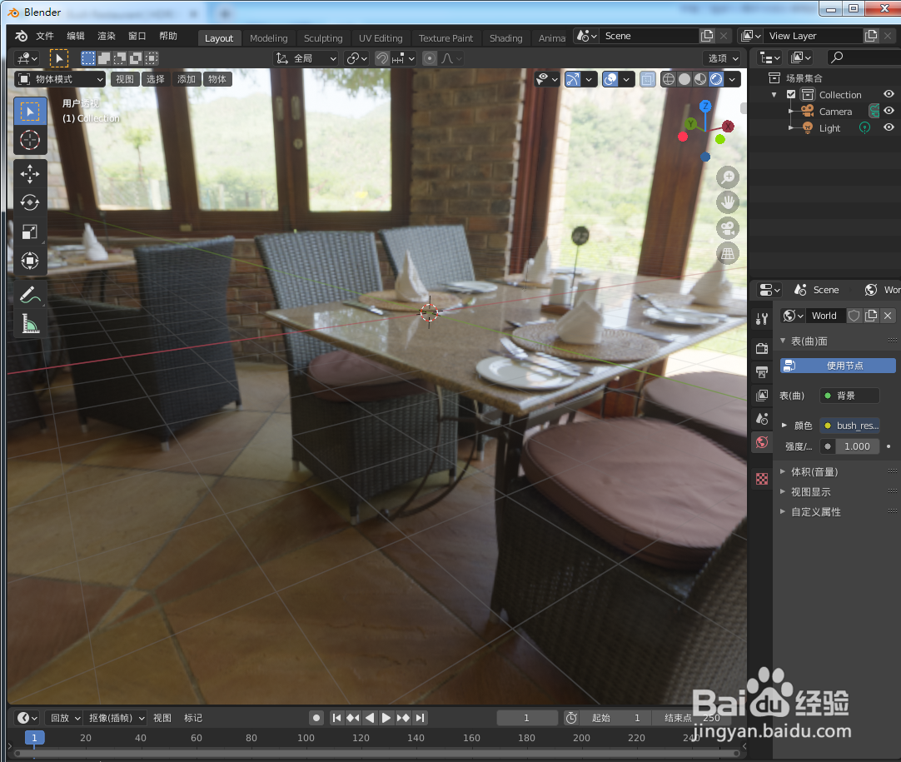This screenshot has height=762, width=901.
Task: Click the 背景 surface button
Action: tap(849, 395)
